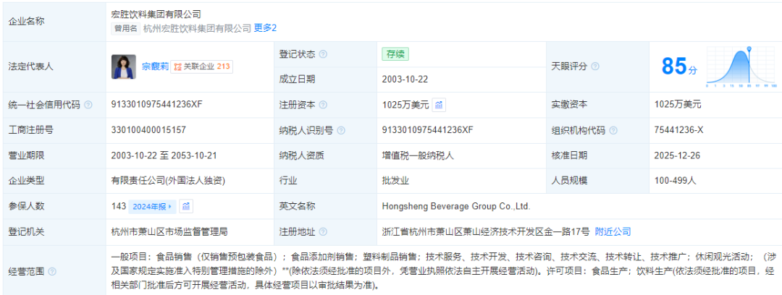This screenshot has height=295, width=782.
Task: Open 2024年报 dropdown for 参保人数
Action: [152, 206]
